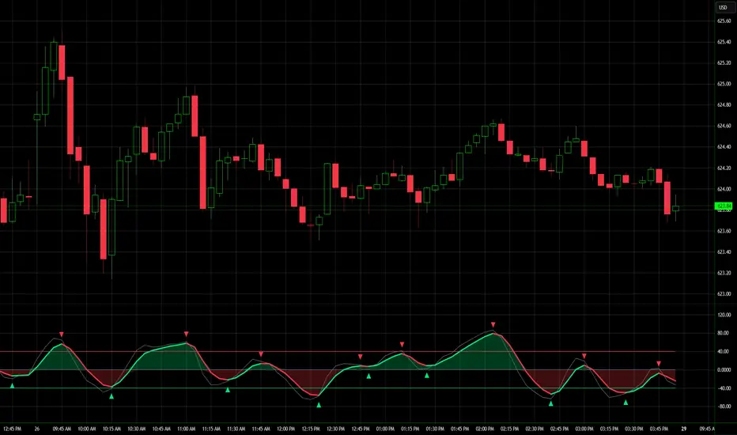
Task: Select the 625.60 price axis label
Action: (x=724, y=21)
